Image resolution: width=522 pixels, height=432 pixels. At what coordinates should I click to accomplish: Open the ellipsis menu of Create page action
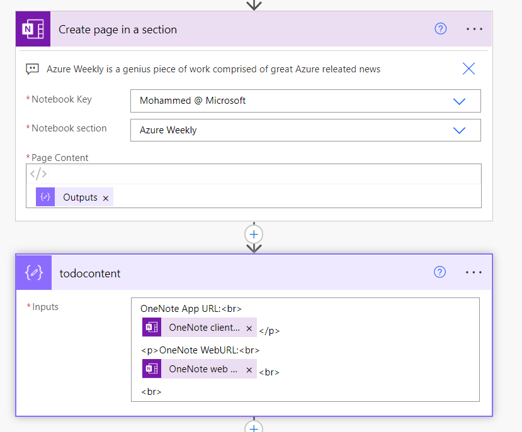pos(474,29)
